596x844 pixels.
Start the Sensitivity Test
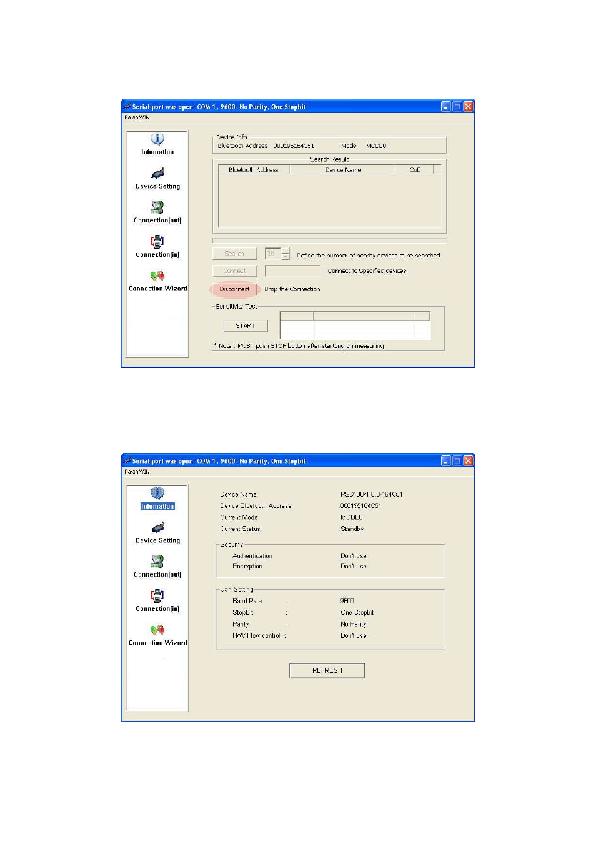pos(246,326)
